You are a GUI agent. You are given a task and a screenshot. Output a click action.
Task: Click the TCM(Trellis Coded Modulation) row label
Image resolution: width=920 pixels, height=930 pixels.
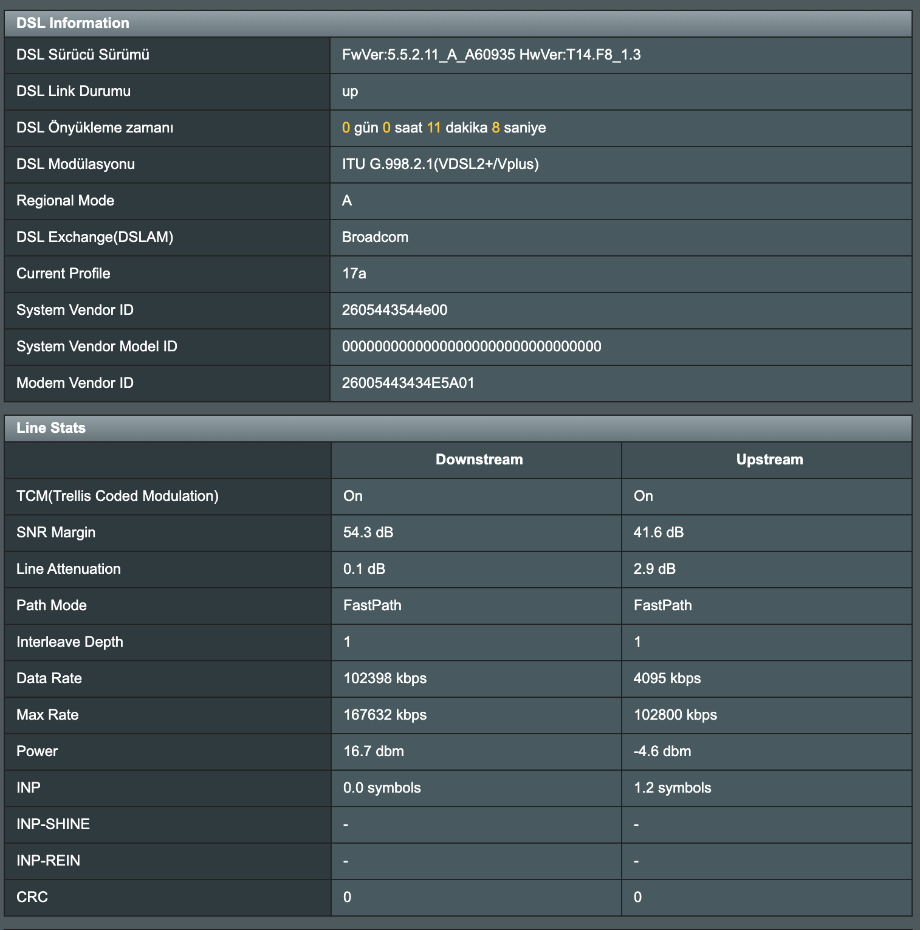click(x=117, y=496)
